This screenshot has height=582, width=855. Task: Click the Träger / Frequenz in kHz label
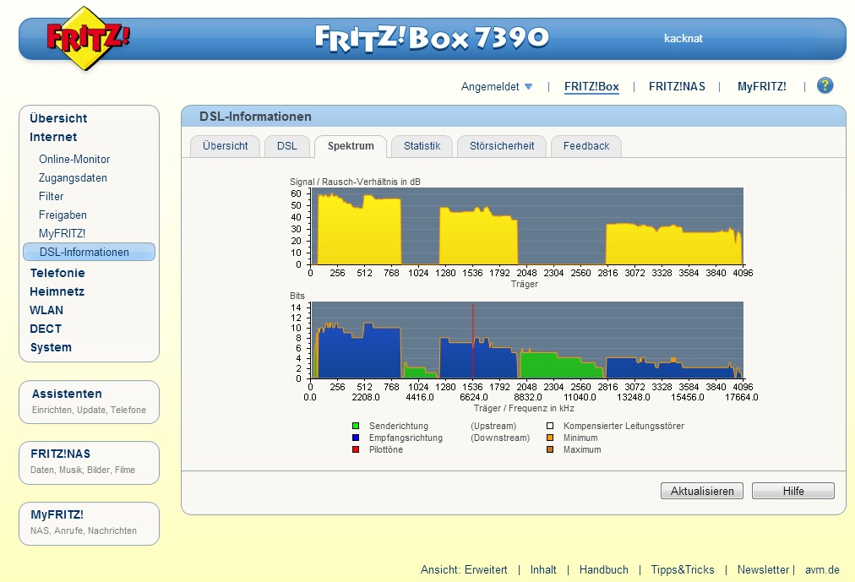coord(524,408)
